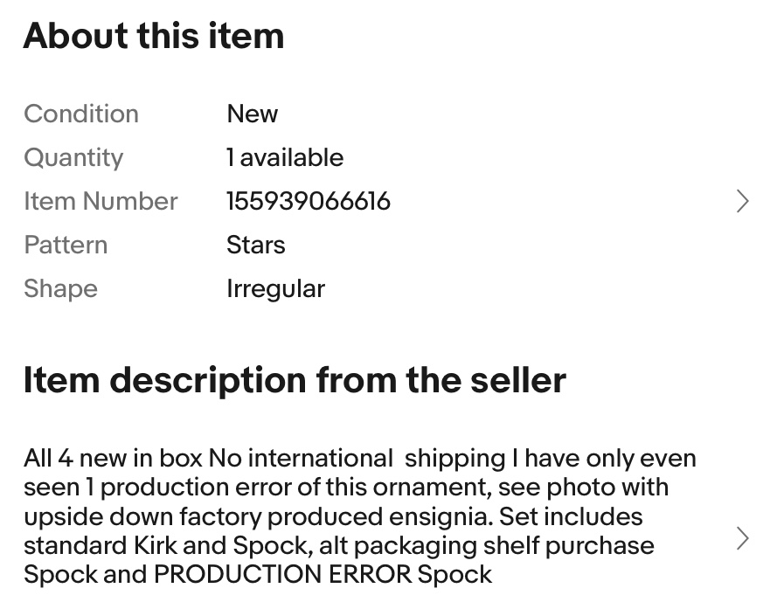
Task: Click Item description from the seller heading
Action: coord(295,380)
